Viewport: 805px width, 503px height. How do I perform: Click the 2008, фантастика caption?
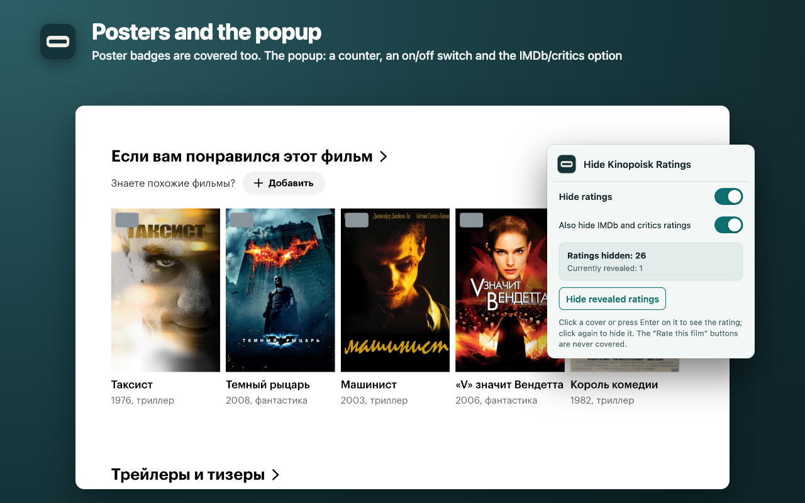point(267,401)
